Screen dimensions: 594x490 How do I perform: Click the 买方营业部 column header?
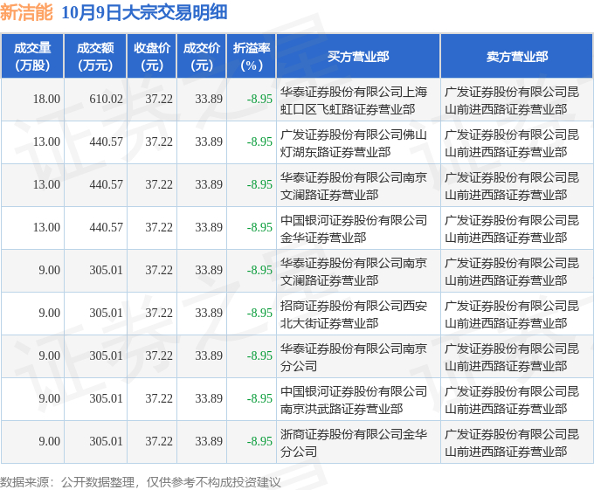pos(358,57)
